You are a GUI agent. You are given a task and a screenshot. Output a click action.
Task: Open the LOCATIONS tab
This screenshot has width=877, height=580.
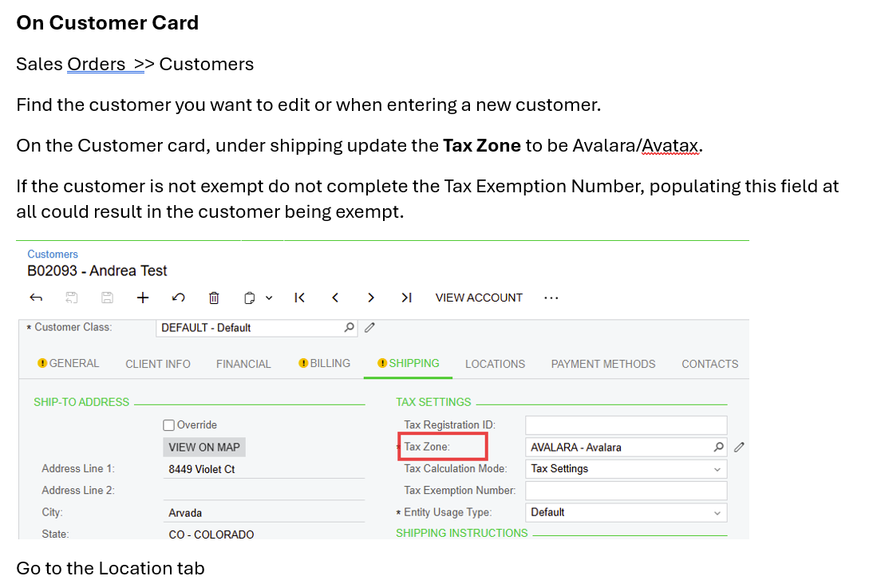click(x=495, y=364)
